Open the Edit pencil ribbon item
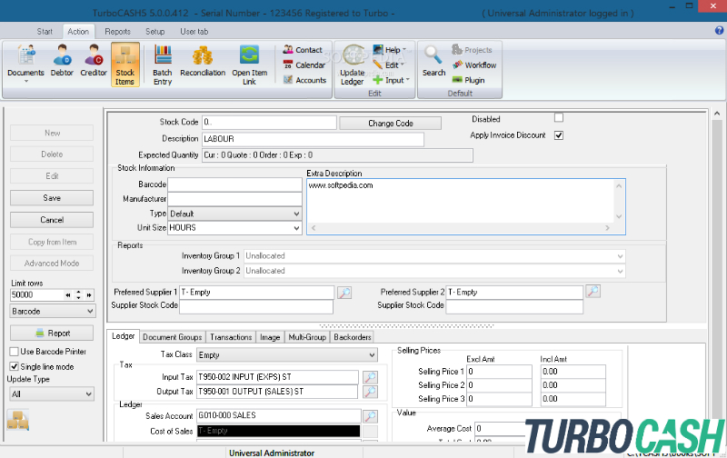The image size is (727, 458). point(389,65)
